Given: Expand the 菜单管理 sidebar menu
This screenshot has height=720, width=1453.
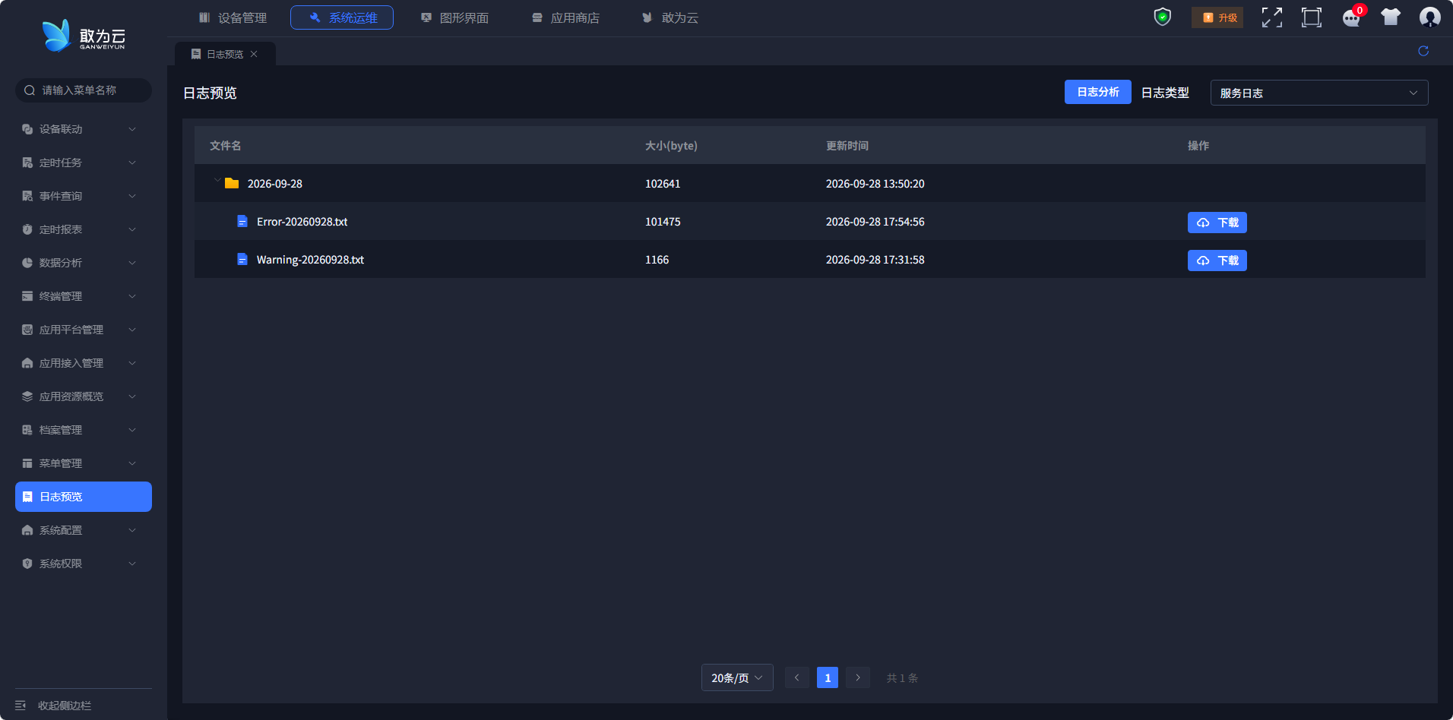Looking at the screenshot, I should pyautogui.click(x=84, y=463).
